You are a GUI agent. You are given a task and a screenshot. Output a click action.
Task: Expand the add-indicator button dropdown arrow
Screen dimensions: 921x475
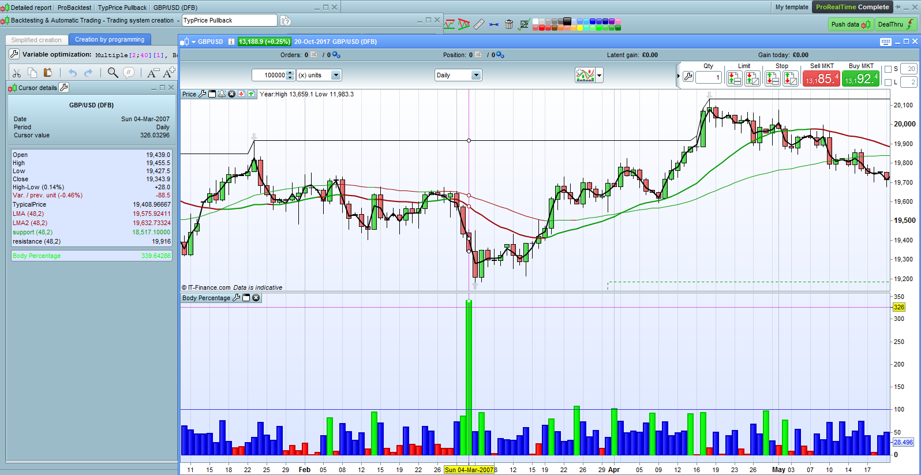tap(600, 75)
